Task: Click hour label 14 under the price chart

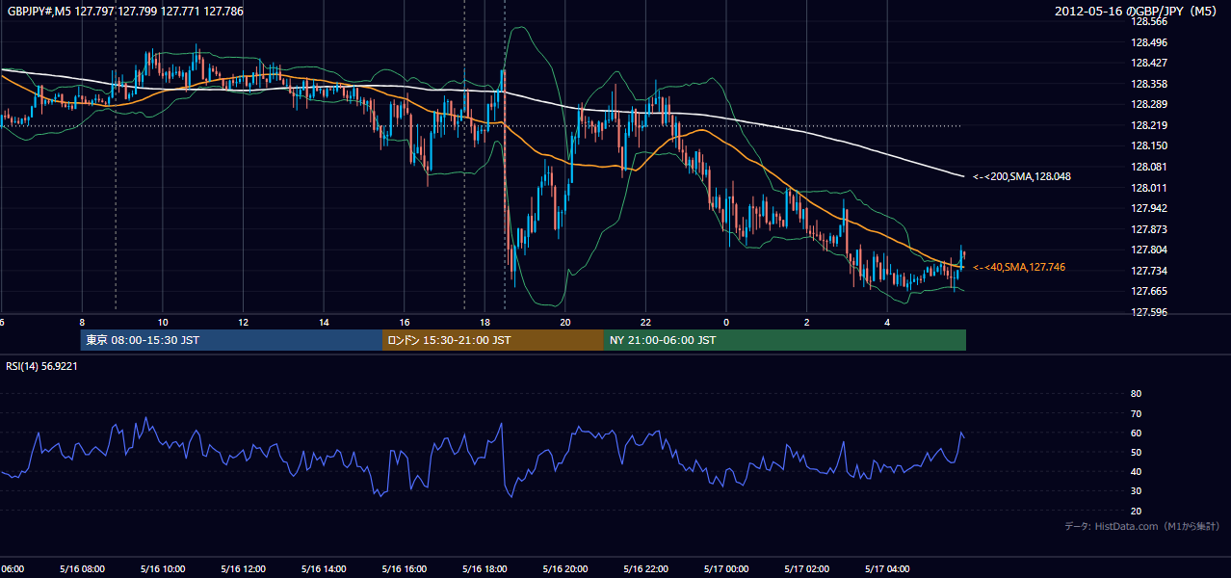Action: (324, 322)
